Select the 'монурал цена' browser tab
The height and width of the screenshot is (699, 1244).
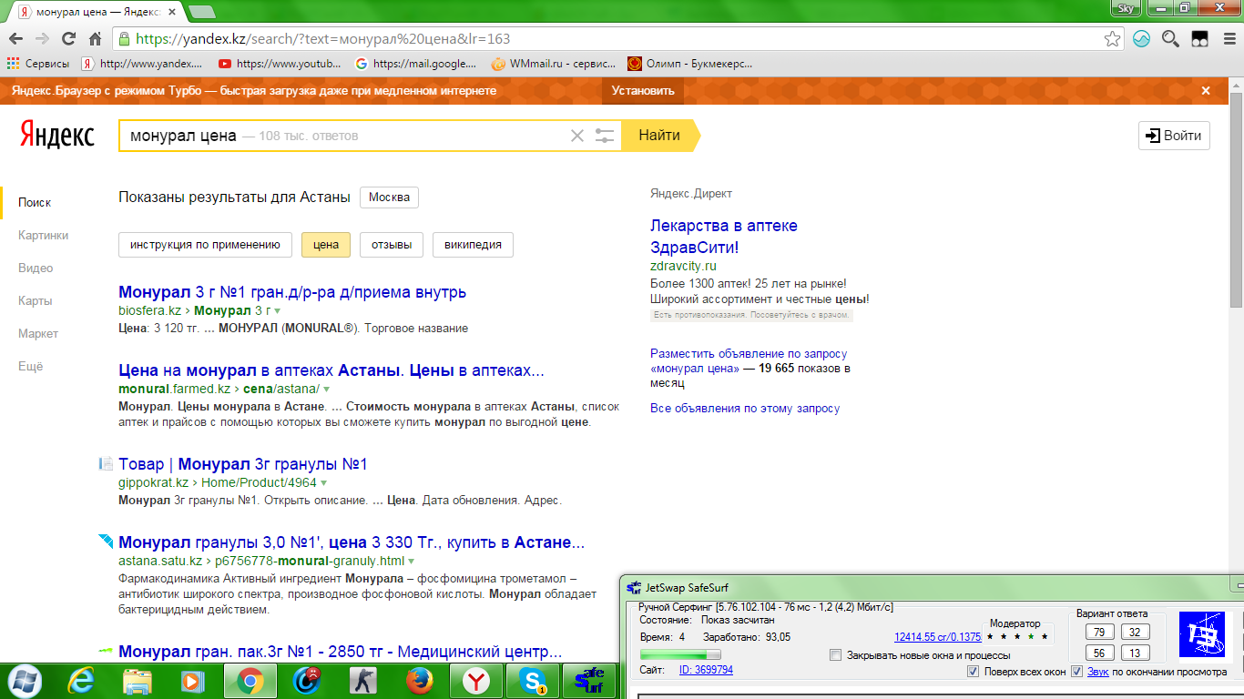[x=96, y=12]
